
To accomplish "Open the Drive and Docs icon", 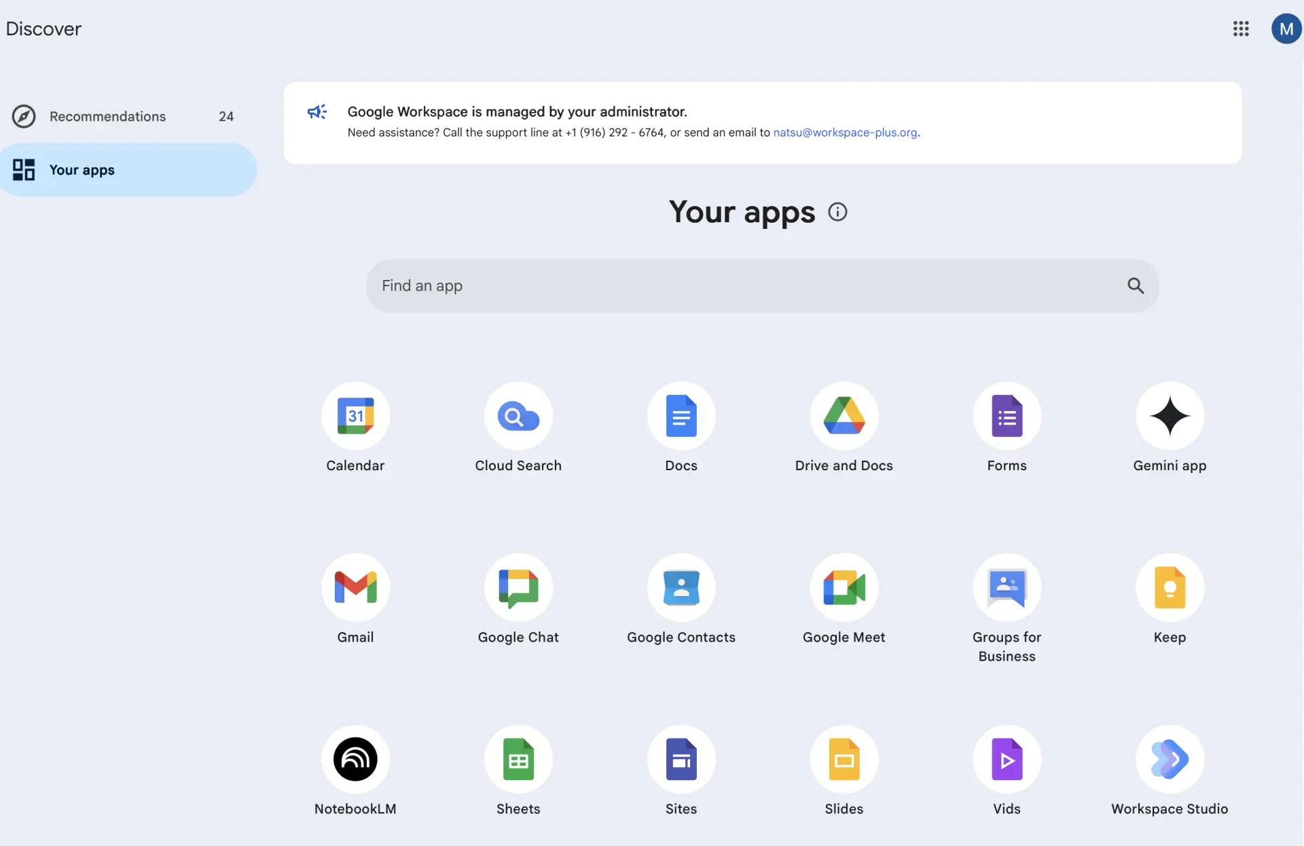I will (844, 416).
